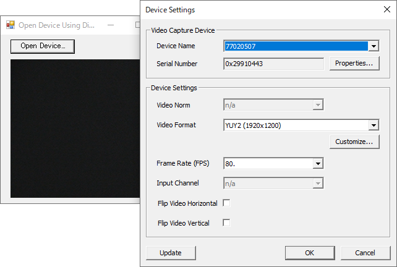Click the black video preview area
Viewport: 397px width, 267px height.
click(x=75, y=129)
